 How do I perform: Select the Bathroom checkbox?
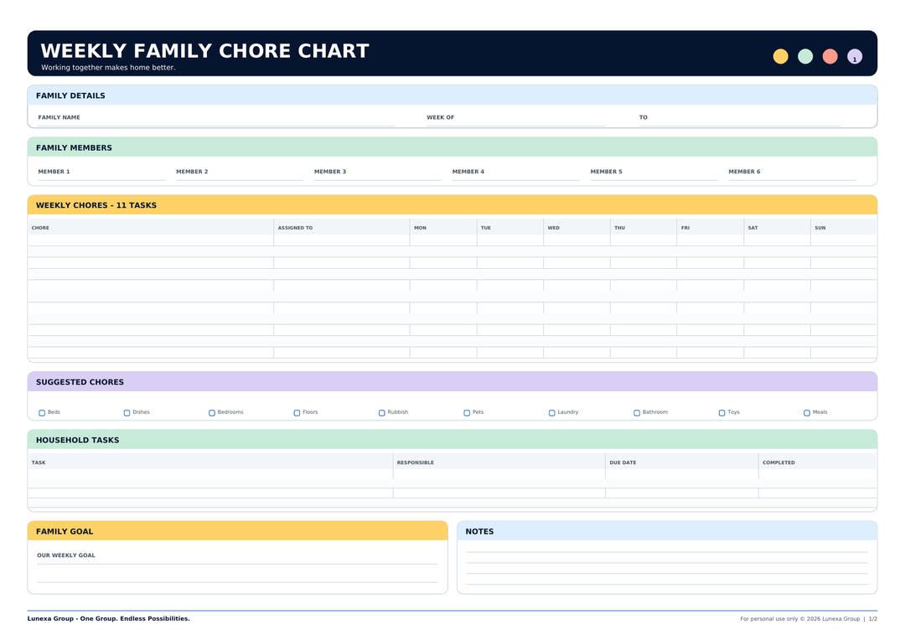[637, 413]
